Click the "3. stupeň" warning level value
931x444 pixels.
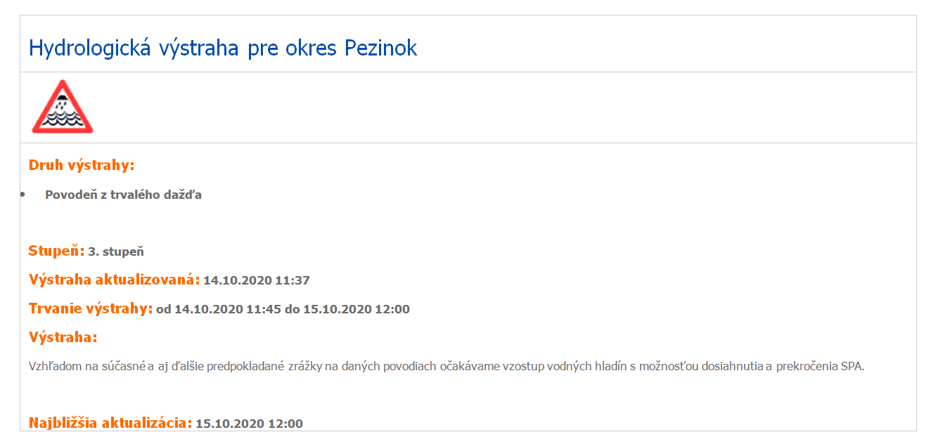[x=116, y=252]
